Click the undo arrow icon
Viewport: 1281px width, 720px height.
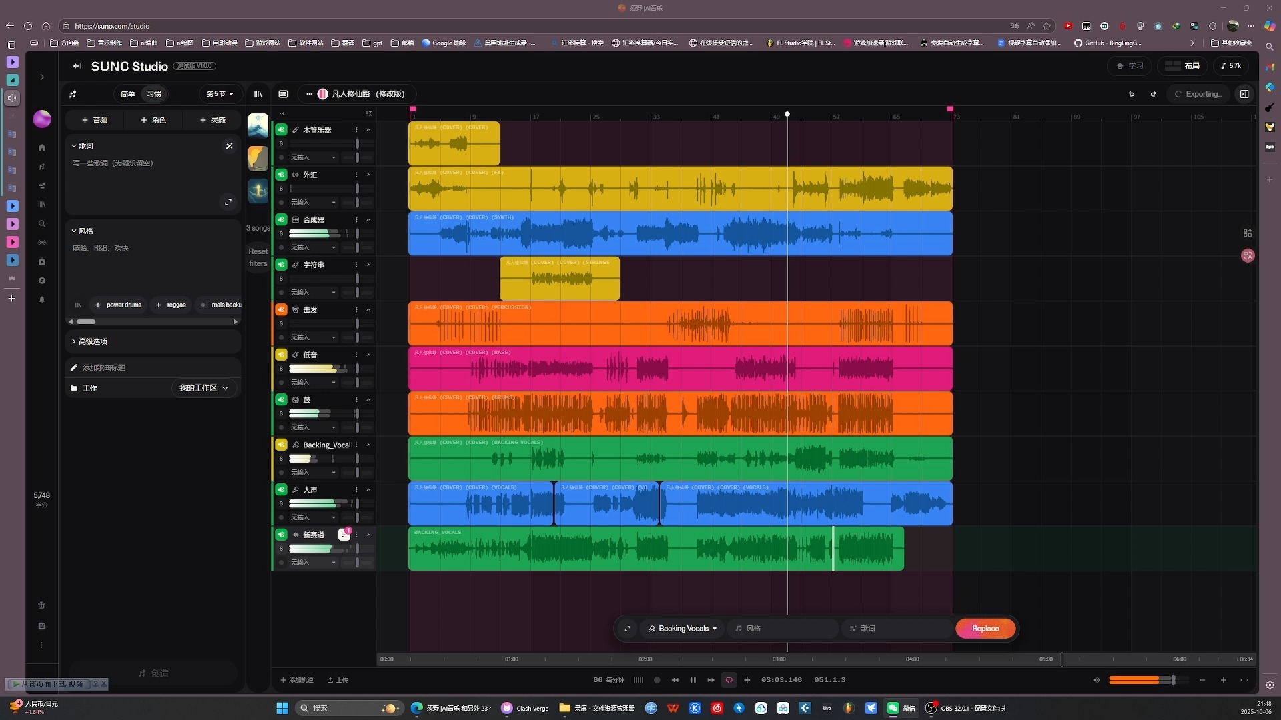point(1132,94)
